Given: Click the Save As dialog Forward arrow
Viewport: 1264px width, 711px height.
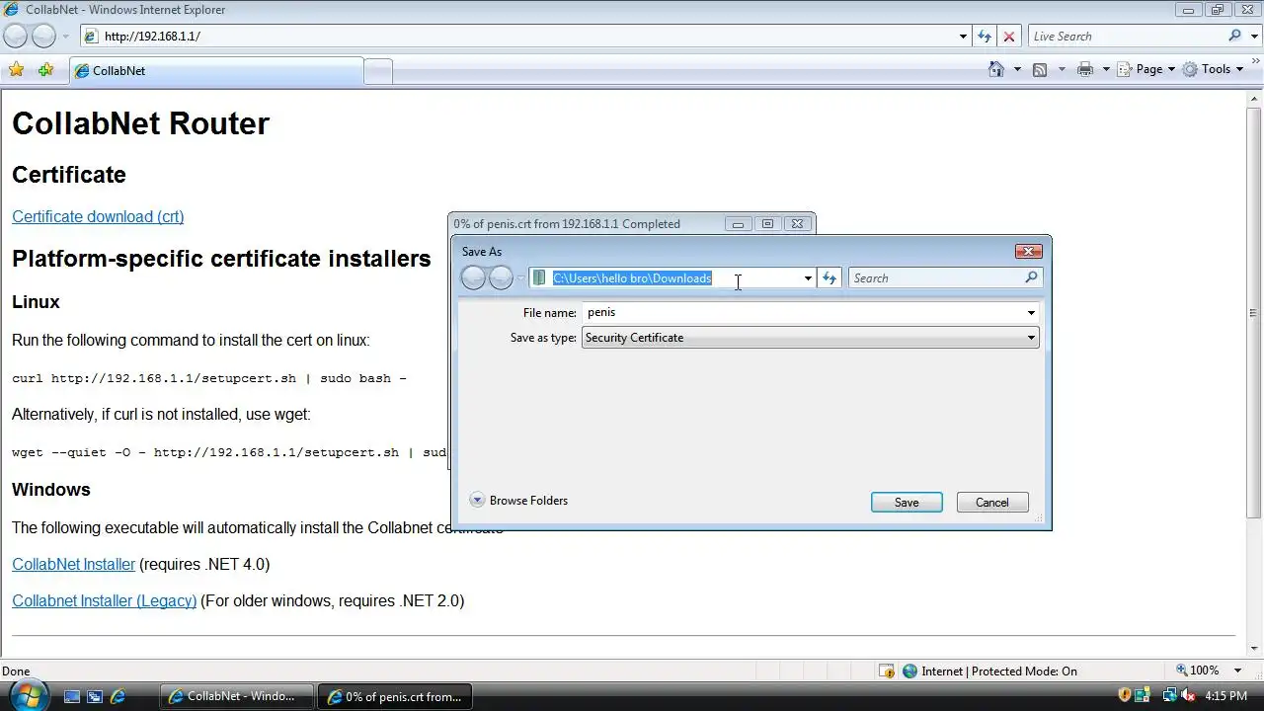Looking at the screenshot, I should 501,278.
